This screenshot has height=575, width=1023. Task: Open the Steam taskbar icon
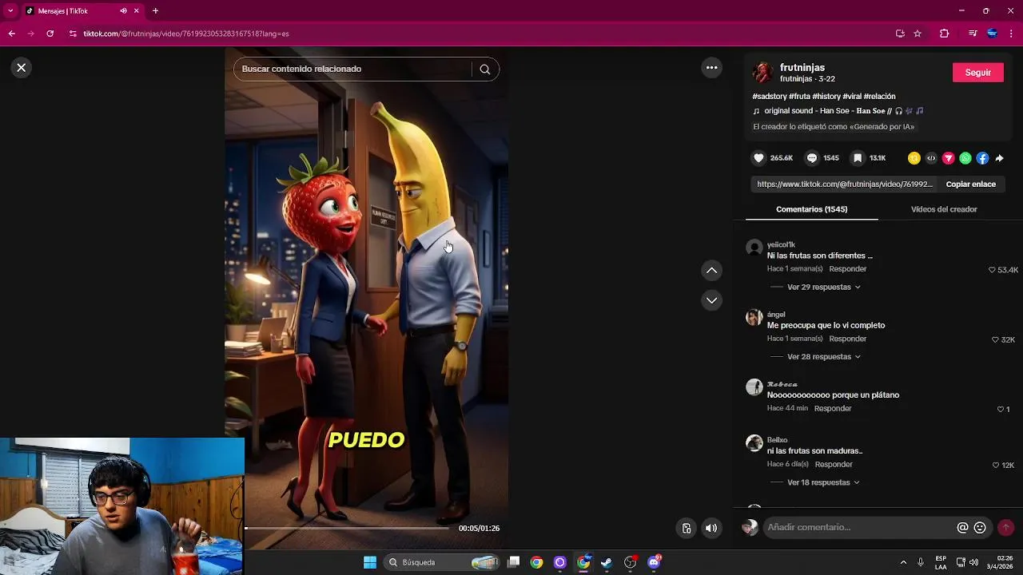(x=607, y=562)
